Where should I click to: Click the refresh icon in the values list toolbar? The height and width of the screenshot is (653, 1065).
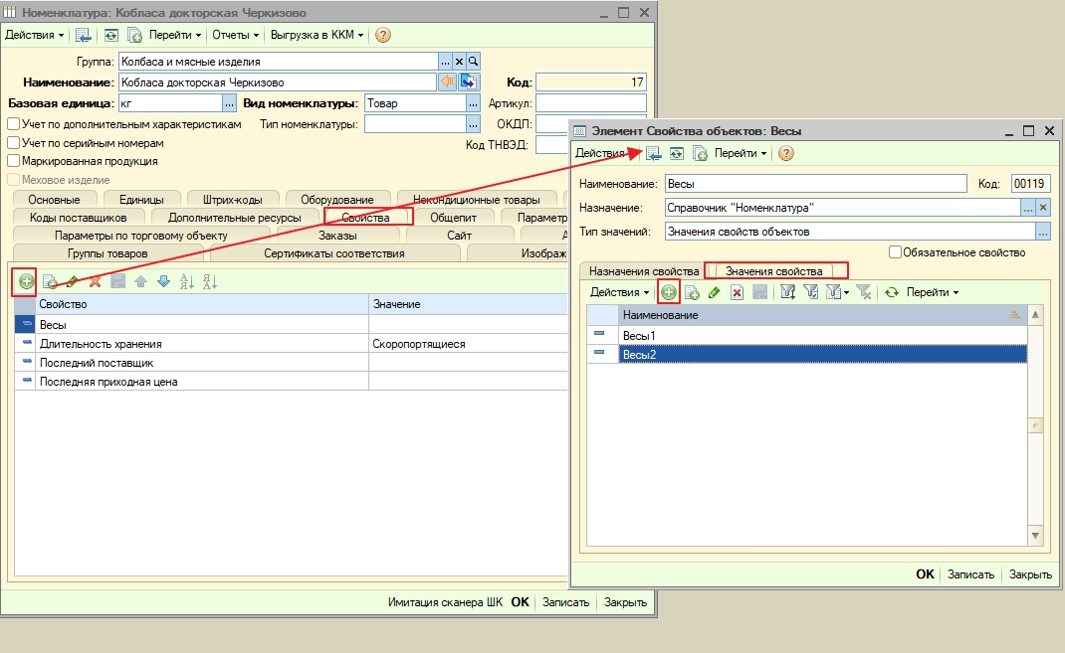[892, 293]
